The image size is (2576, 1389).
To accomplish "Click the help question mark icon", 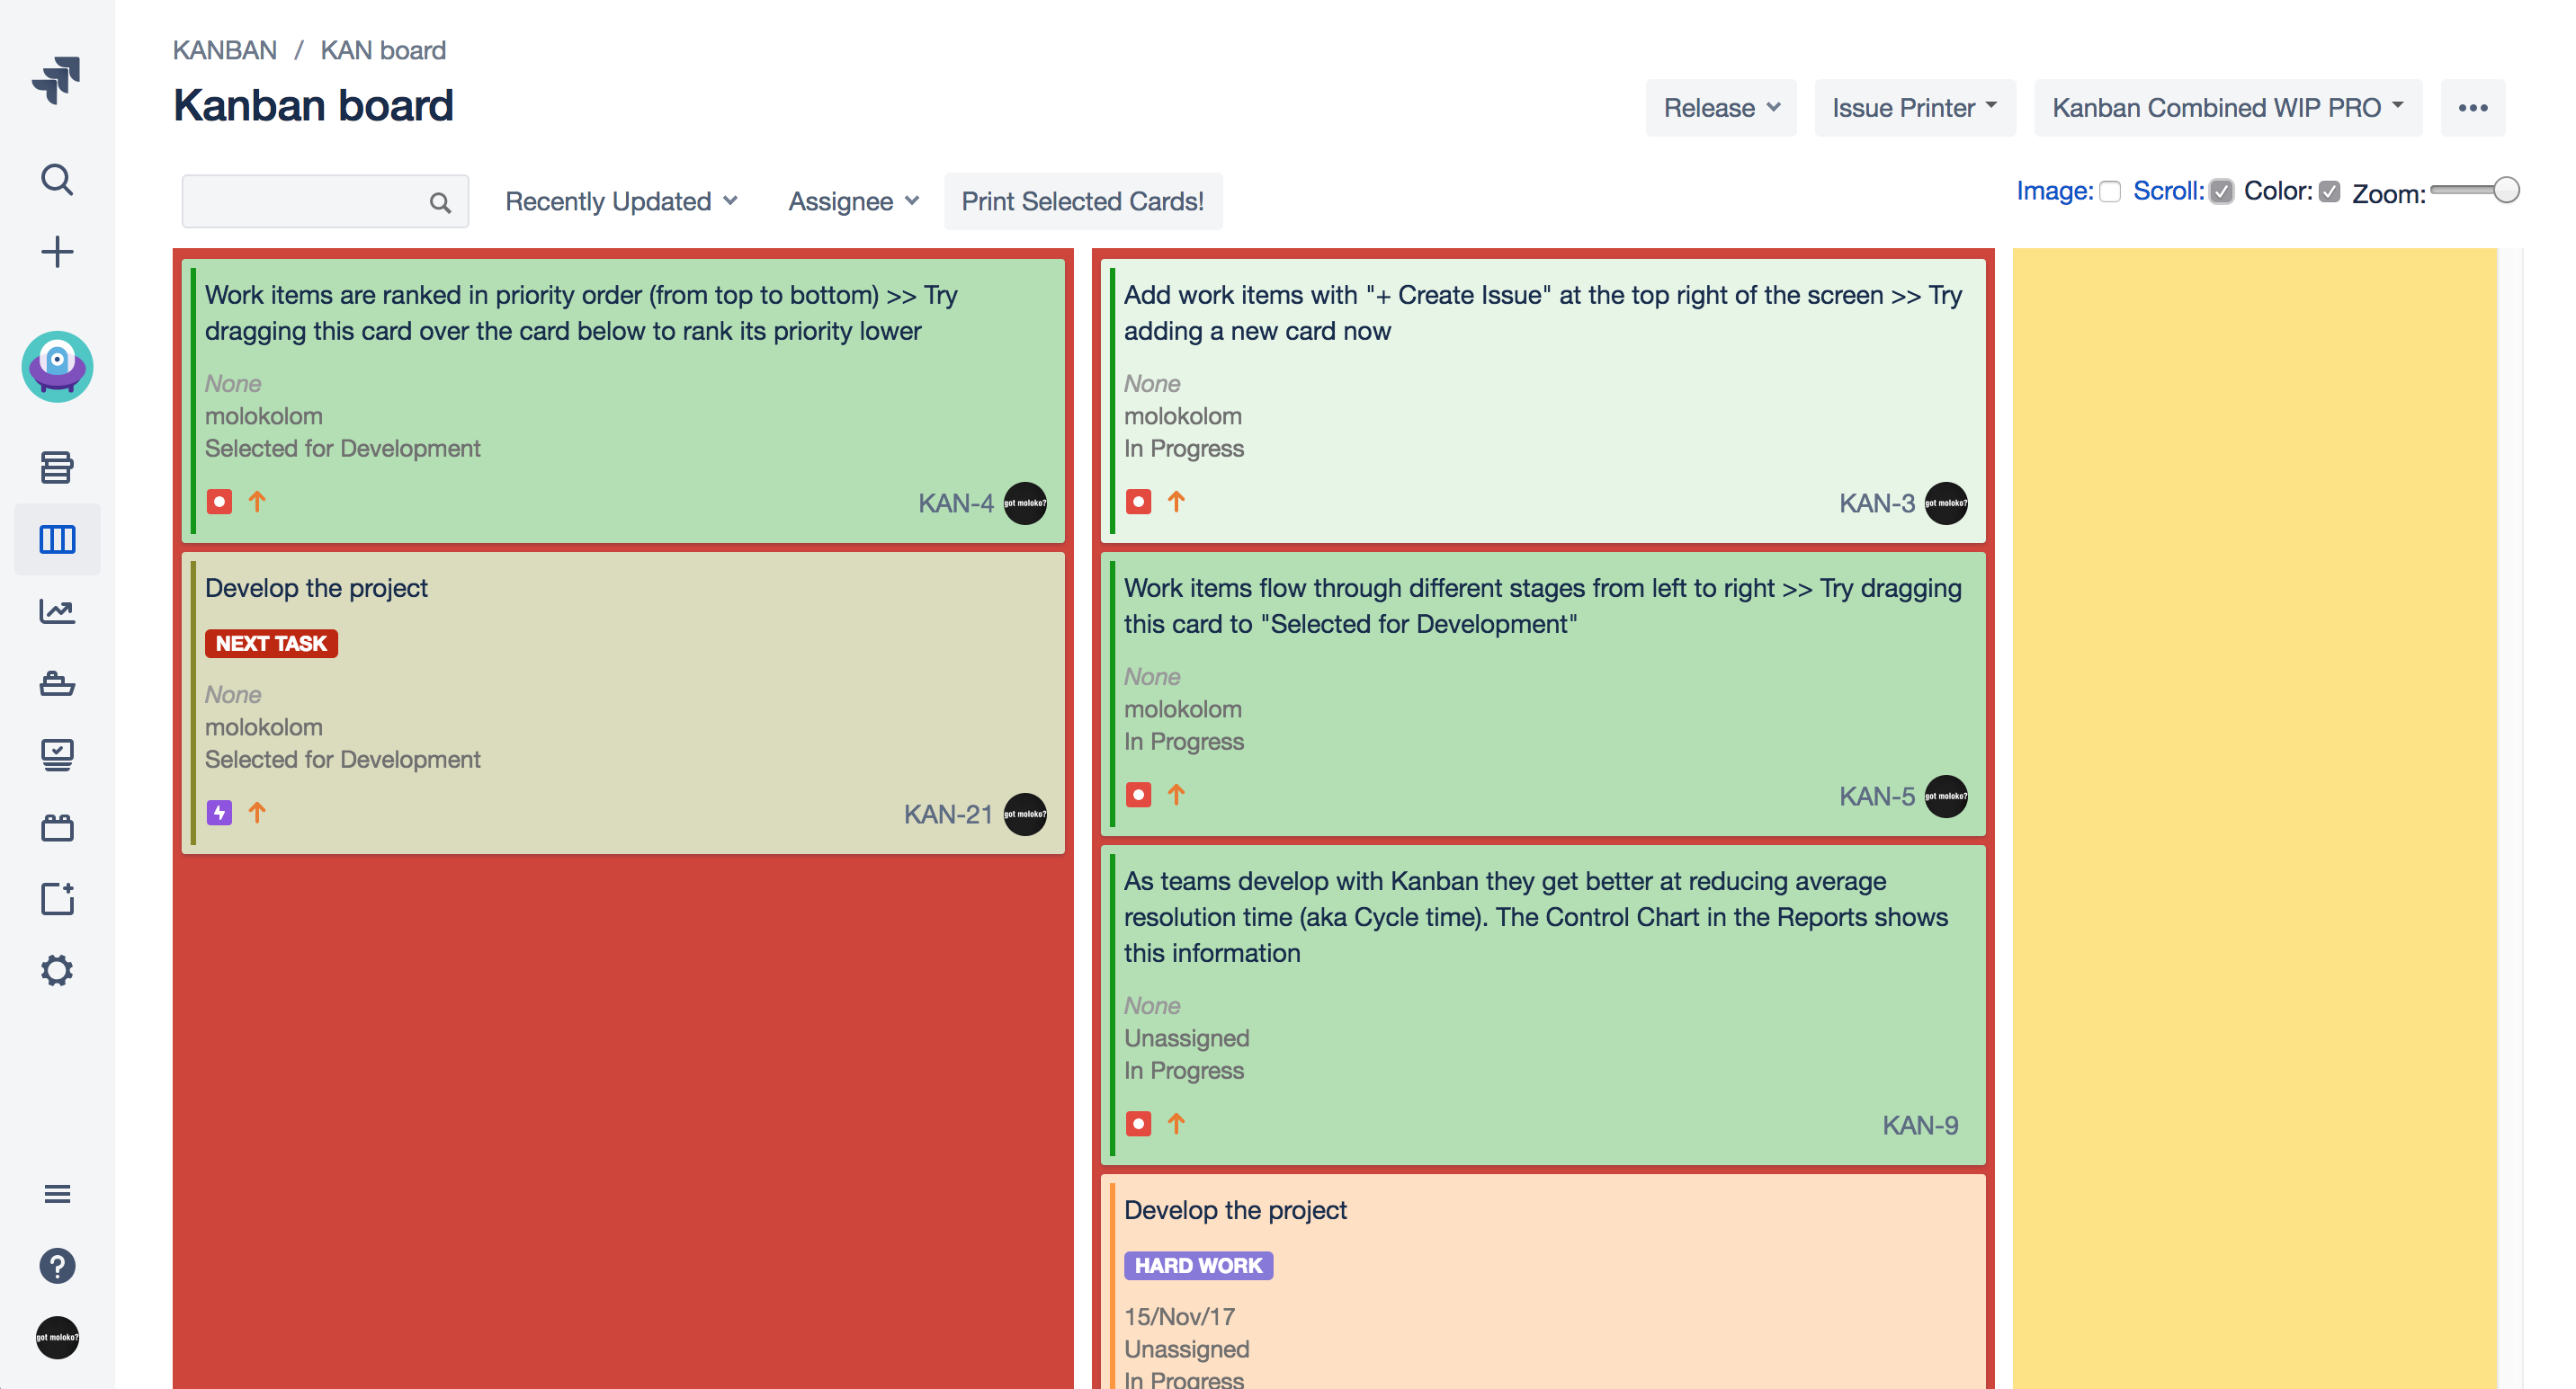I will click(57, 1266).
